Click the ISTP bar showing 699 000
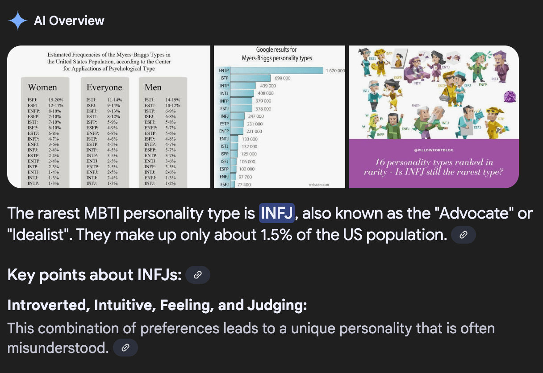The height and width of the screenshot is (373, 543). pyautogui.click(x=250, y=78)
